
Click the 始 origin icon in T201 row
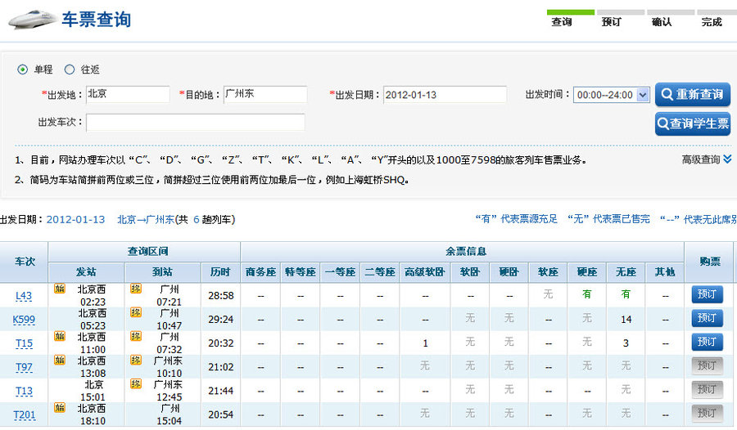(x=59, y=407)
